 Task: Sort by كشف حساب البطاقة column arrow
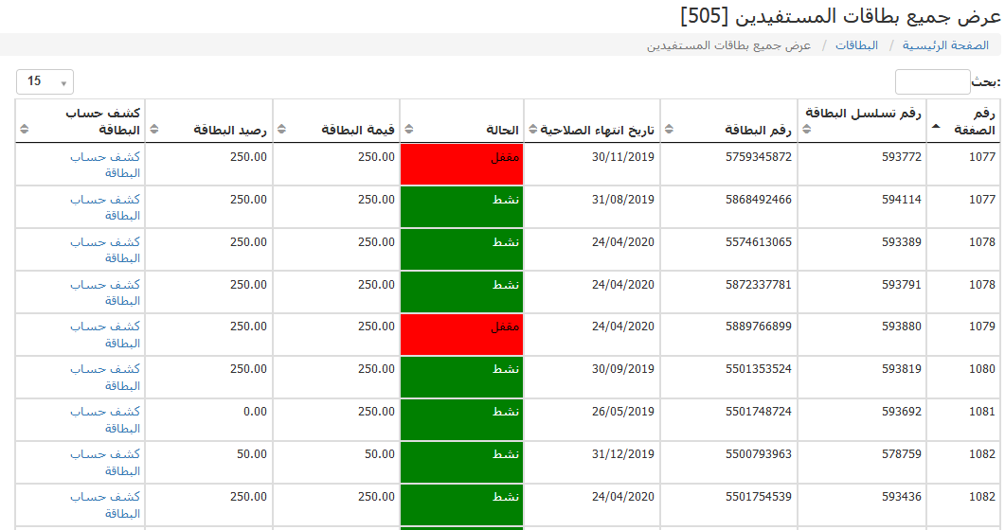click(25, 130)
